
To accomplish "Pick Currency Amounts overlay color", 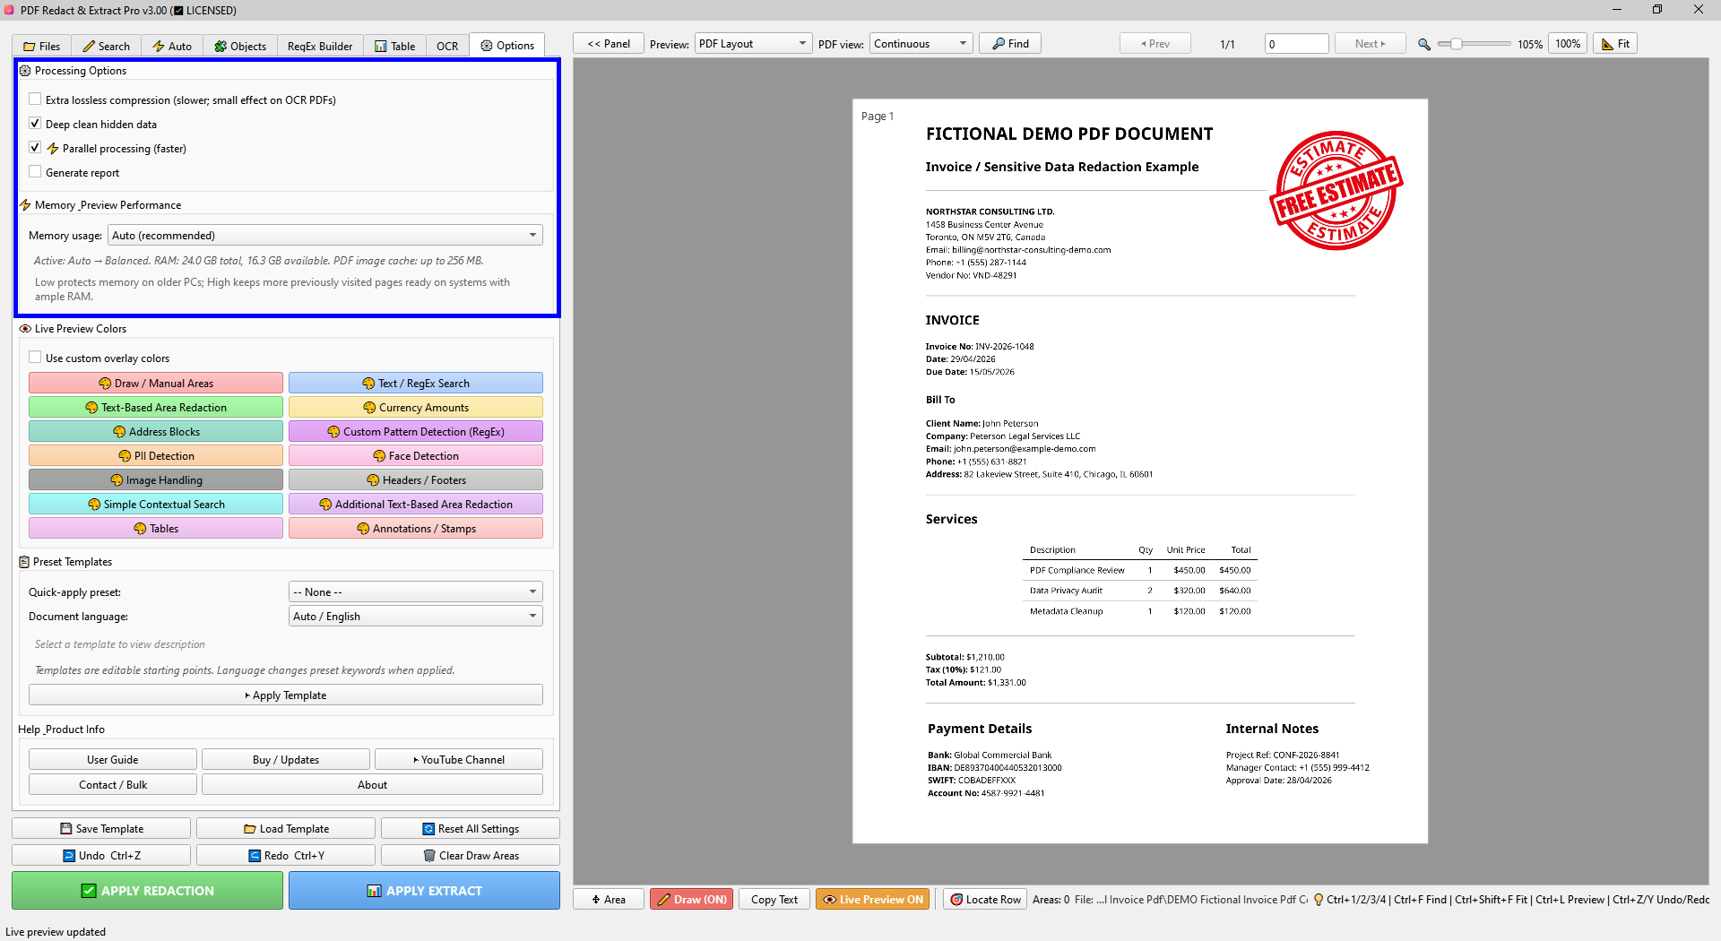I will point(416,407).
